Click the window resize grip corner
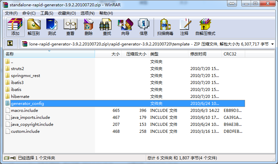278x164 pixels. 273,159
